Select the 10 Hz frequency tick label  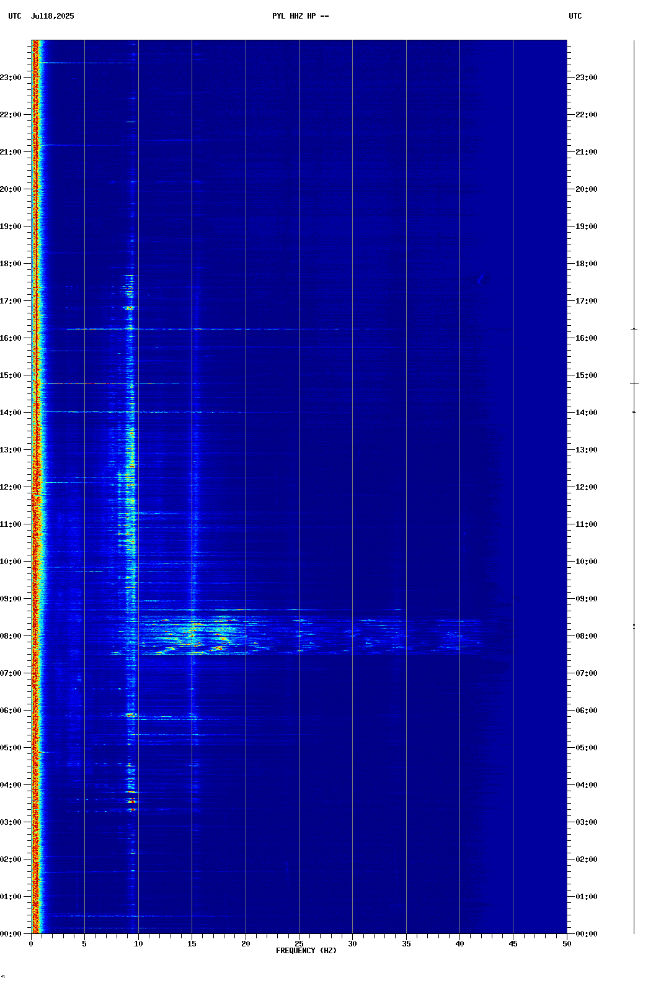point(138,944)
